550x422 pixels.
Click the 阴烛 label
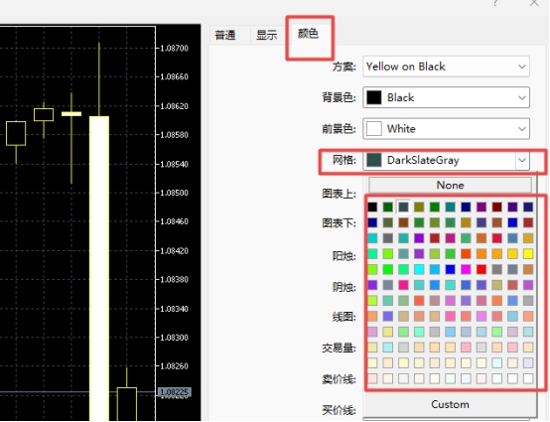pos(344,287)
